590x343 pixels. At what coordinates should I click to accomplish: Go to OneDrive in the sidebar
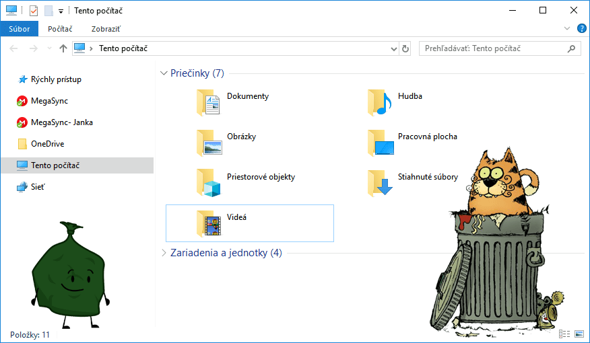point(47,144)
